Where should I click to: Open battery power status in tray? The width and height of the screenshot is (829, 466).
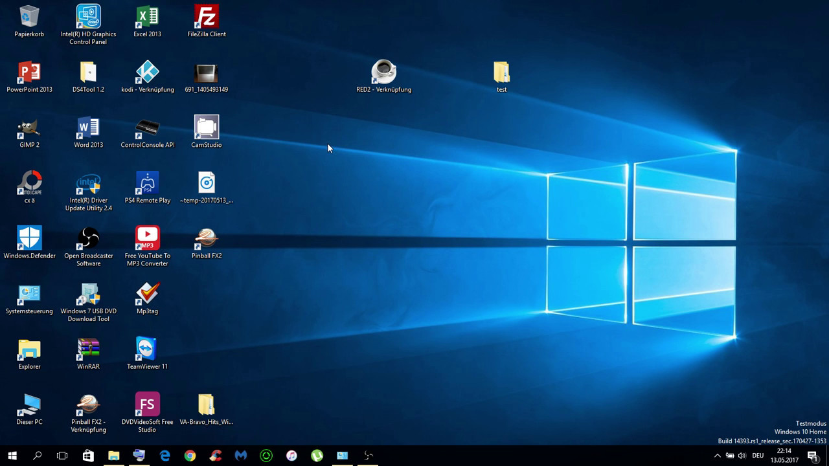click(x=729, y=456)
